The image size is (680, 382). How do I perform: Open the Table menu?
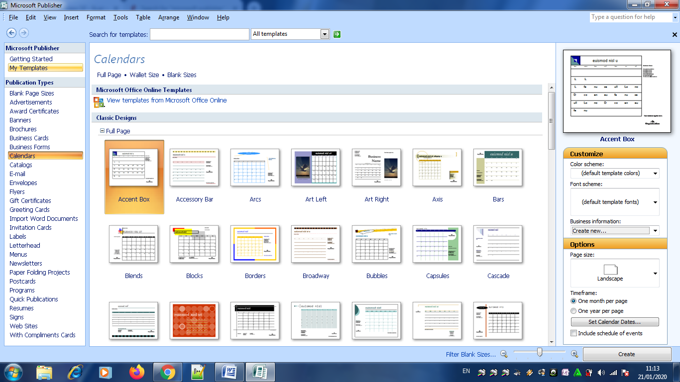tap(143, 17)
